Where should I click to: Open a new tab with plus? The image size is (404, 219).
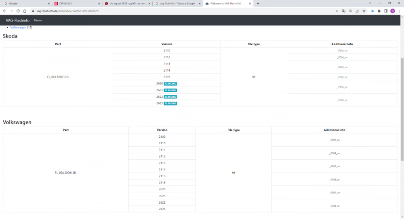tap(258, 4)
